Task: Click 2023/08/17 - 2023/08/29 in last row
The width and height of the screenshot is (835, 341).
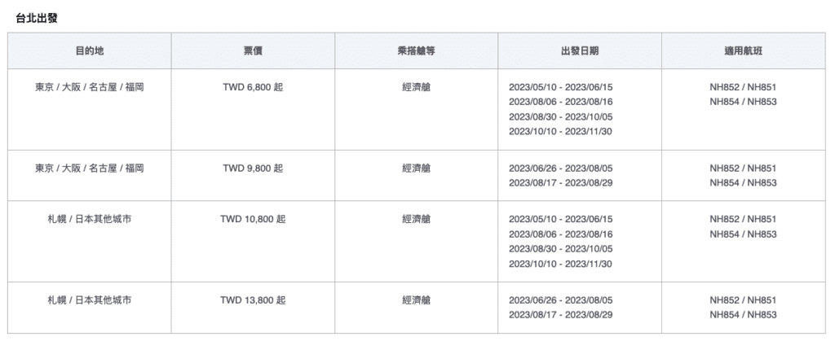Action: [x=561, y=315]
